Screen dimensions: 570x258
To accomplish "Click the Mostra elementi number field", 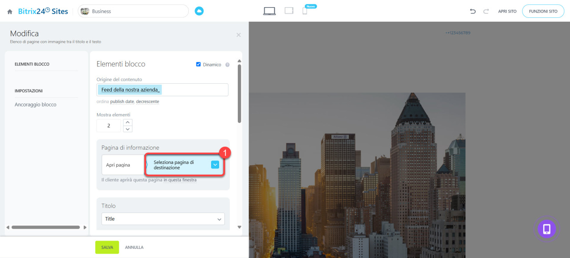I will point(109,126).
